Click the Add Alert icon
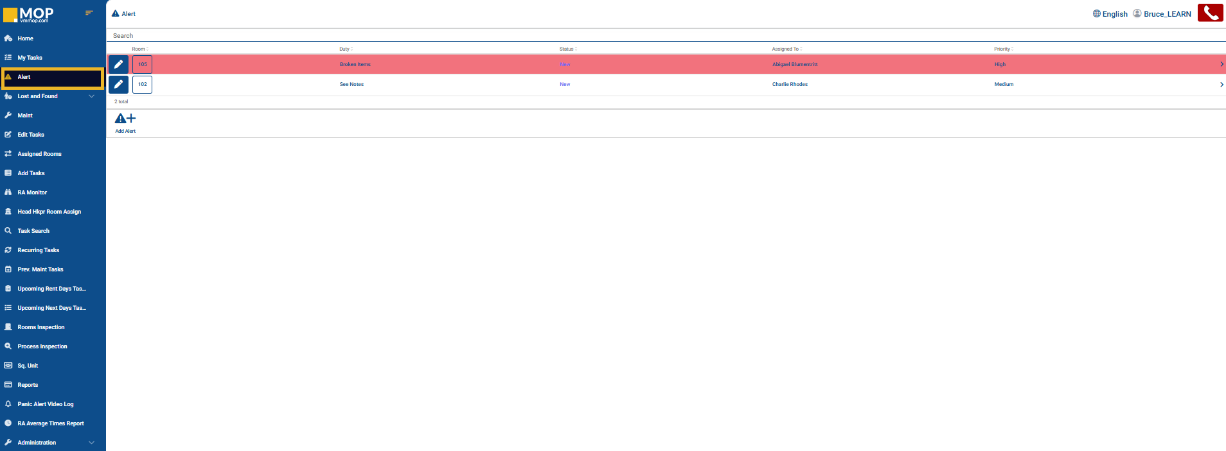 pos(125,119)
